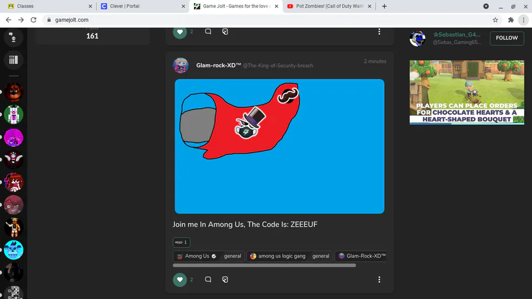
Task: Go back in browser history
Action: point(8,20)
